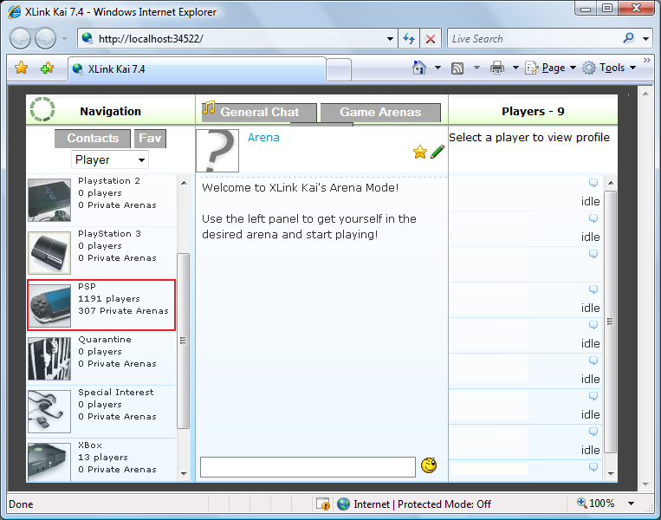
Task: Expand the recent pages dropdown near Forward
Action: tap(64, 39)
